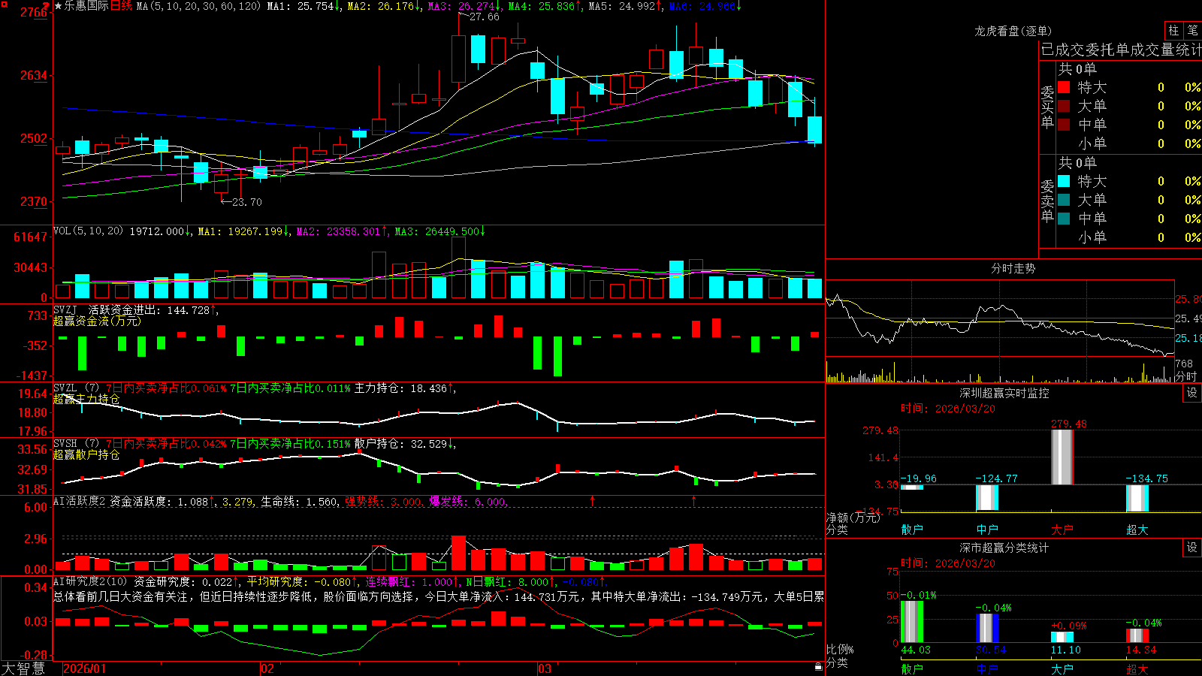This screenshot has width=1202, height=676.
Task: Click the 02 month marker on the time axis
Action: point(267,668)
